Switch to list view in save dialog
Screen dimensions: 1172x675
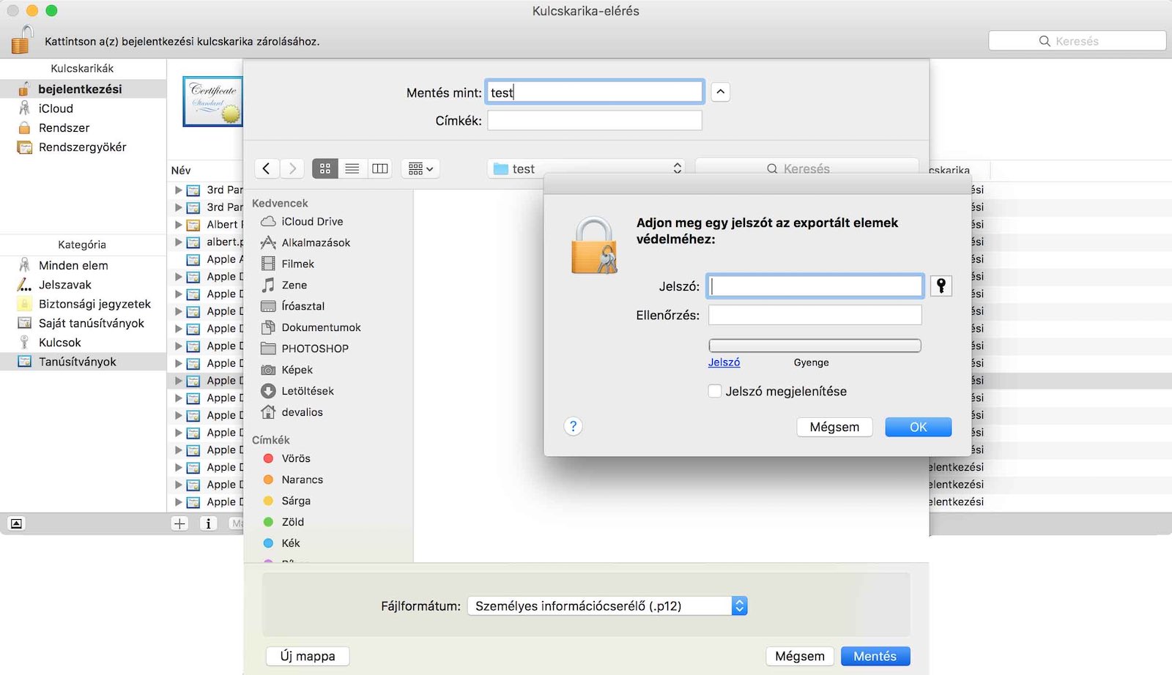(x=352, y=168)
